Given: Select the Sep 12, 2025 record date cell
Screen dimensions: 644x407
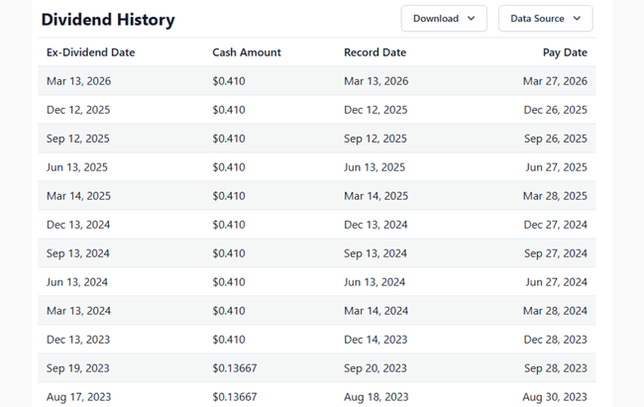Looking at the screenshot, I should pyautogui.click(x=376, y=139).
